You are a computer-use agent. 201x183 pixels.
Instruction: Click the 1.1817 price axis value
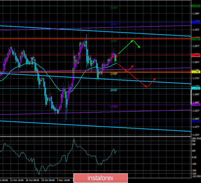click(x=196, y=62)
